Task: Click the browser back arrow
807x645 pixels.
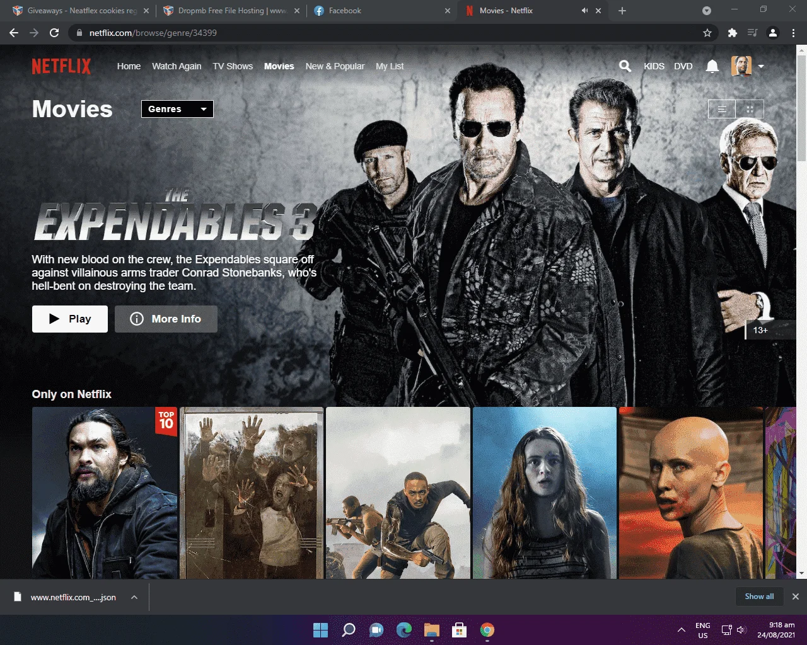Action: (x=14, y=33)
